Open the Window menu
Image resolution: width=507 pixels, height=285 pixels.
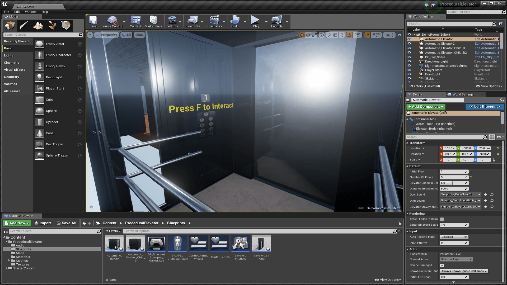tap(31, 12)
